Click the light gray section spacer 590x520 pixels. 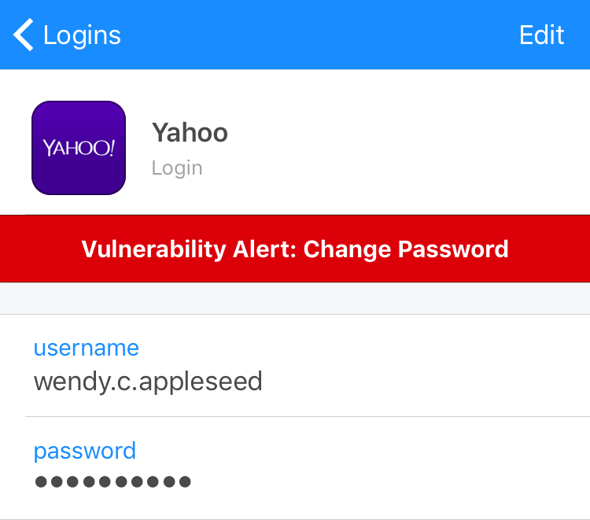(295, 298)
